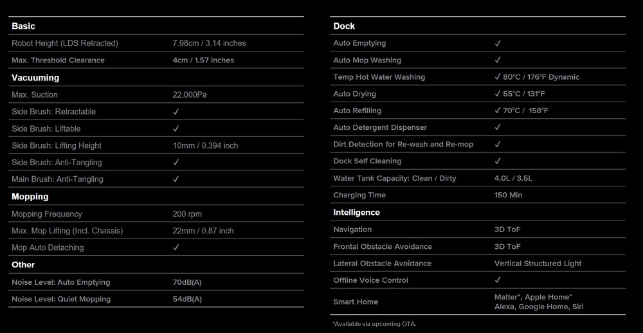The height and width of the screenshot is (333, 643).
Task: Click the Auto Mop Washing checkmark
Action: click(x=498, y=60)
